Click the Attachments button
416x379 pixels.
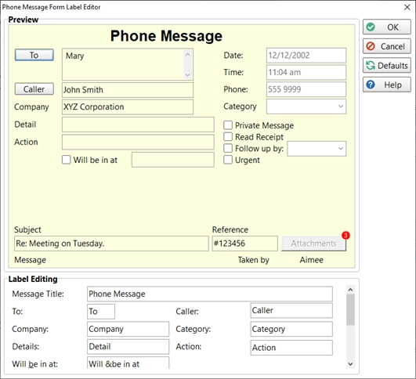point(313,244)
